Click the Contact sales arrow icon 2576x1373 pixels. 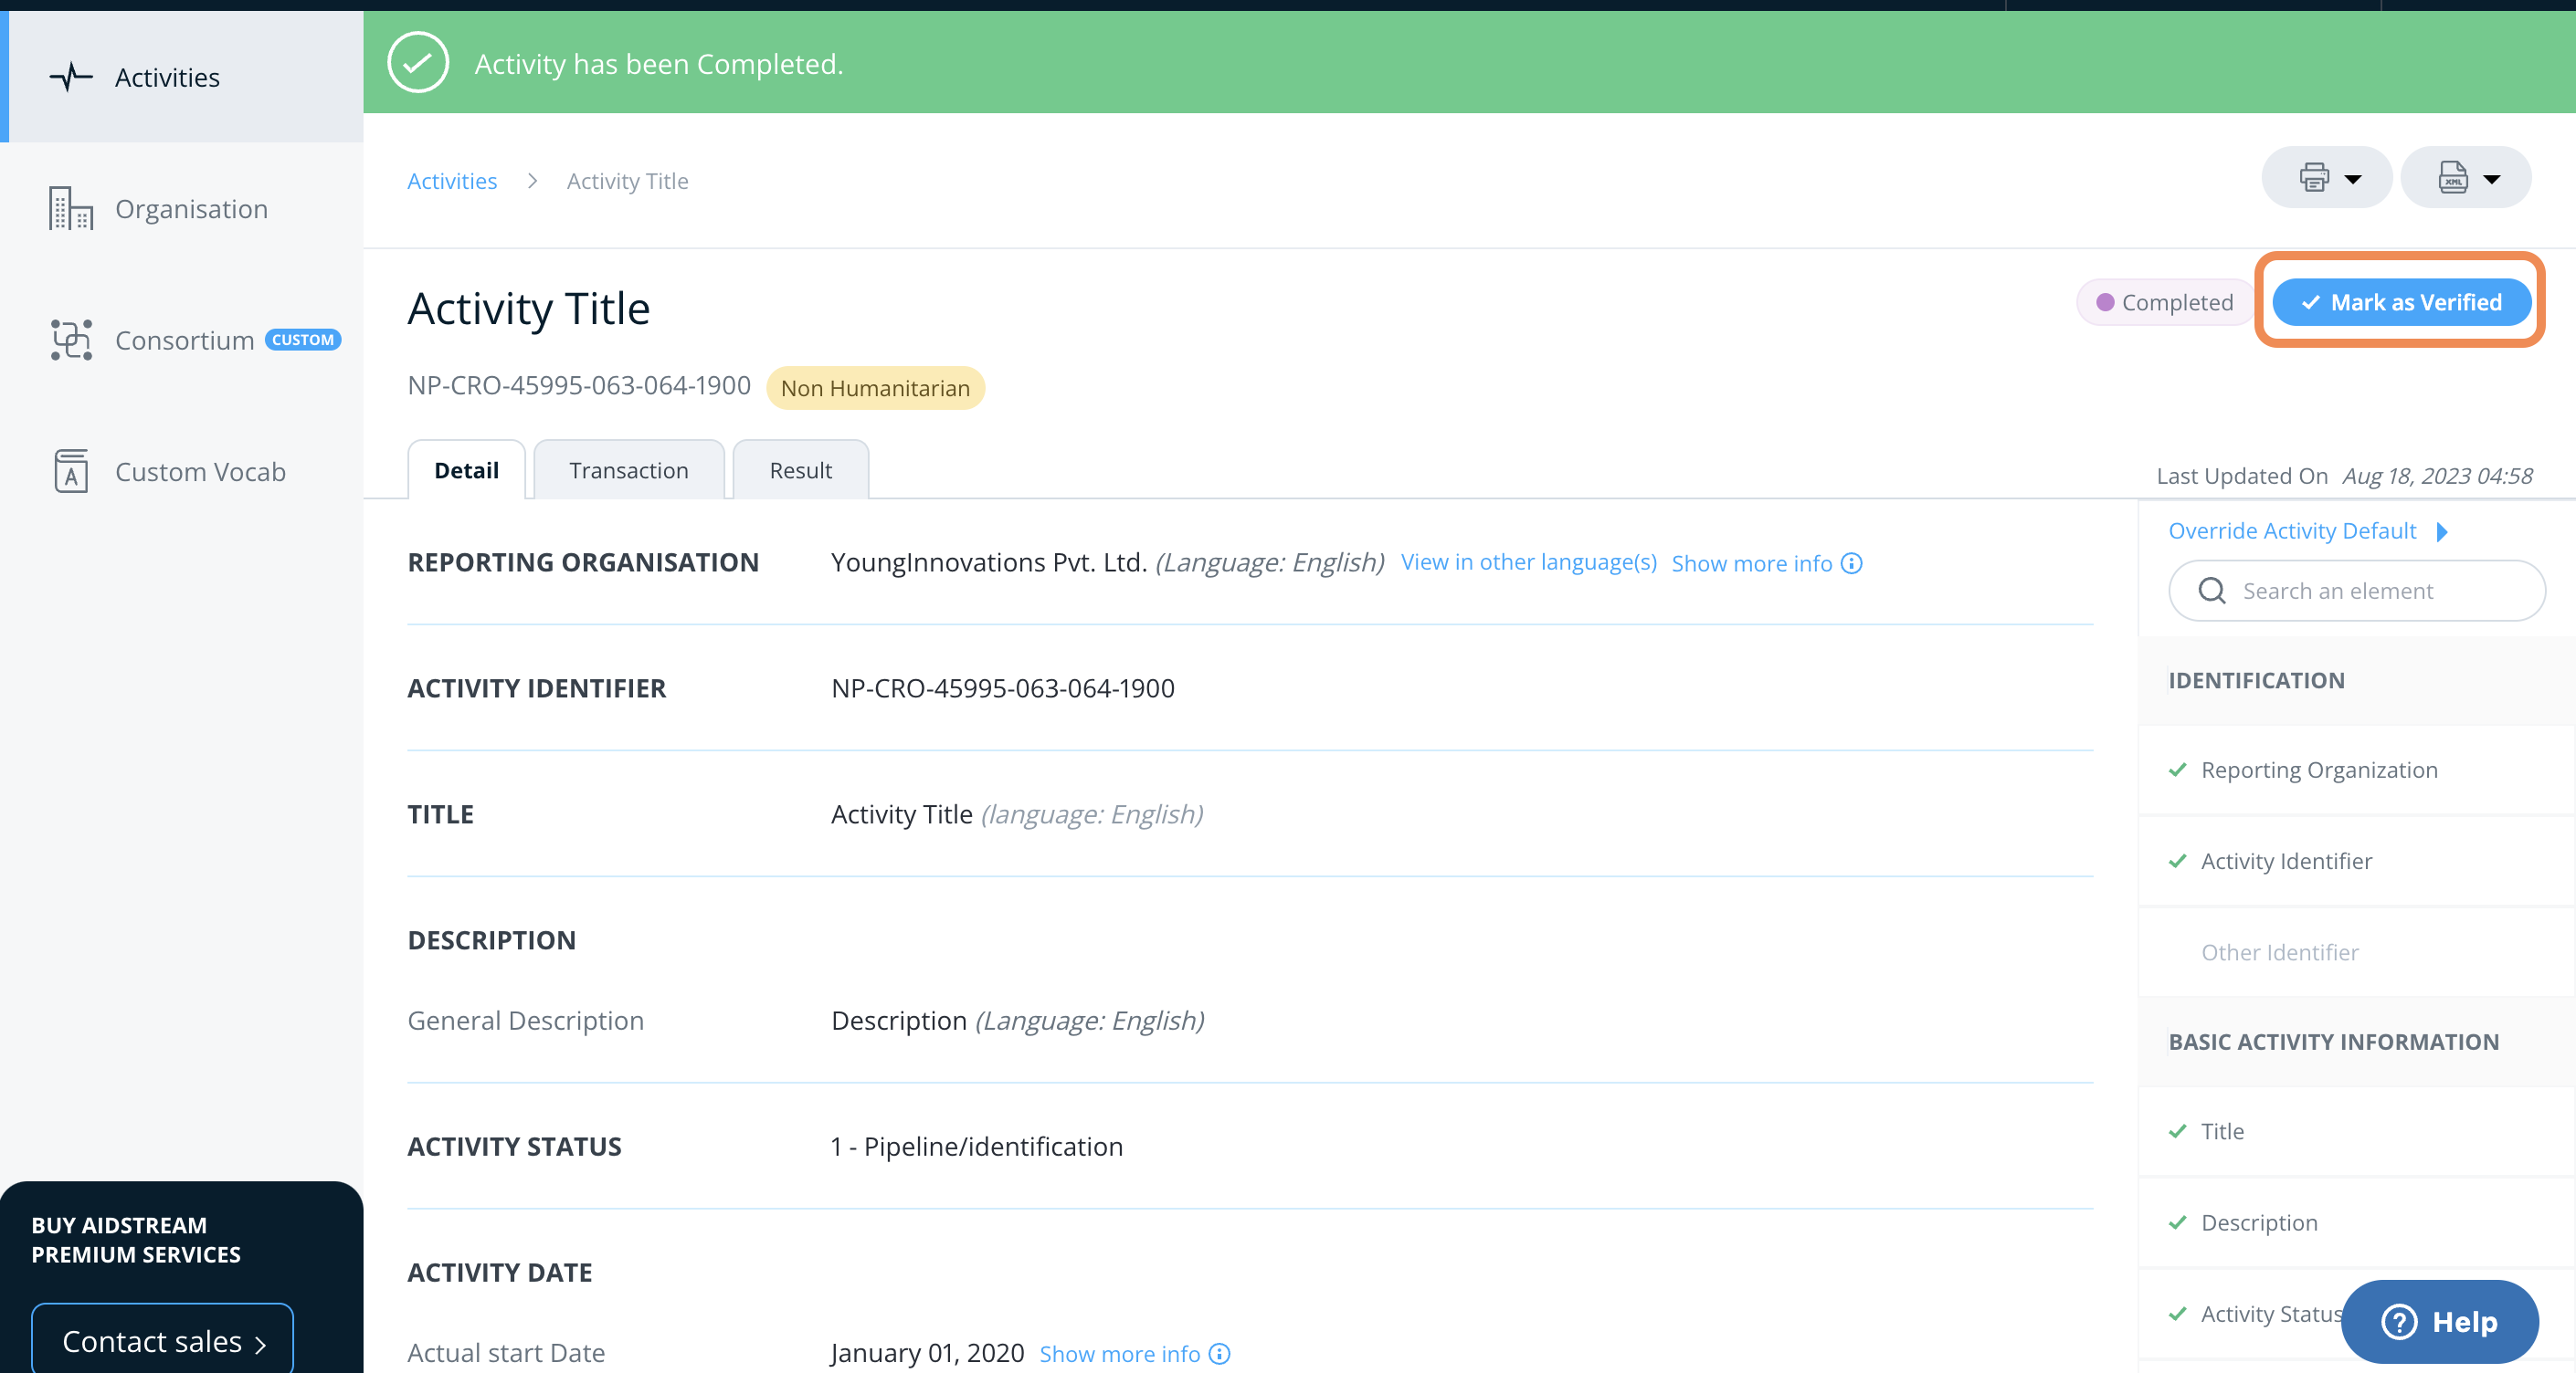260,1344
